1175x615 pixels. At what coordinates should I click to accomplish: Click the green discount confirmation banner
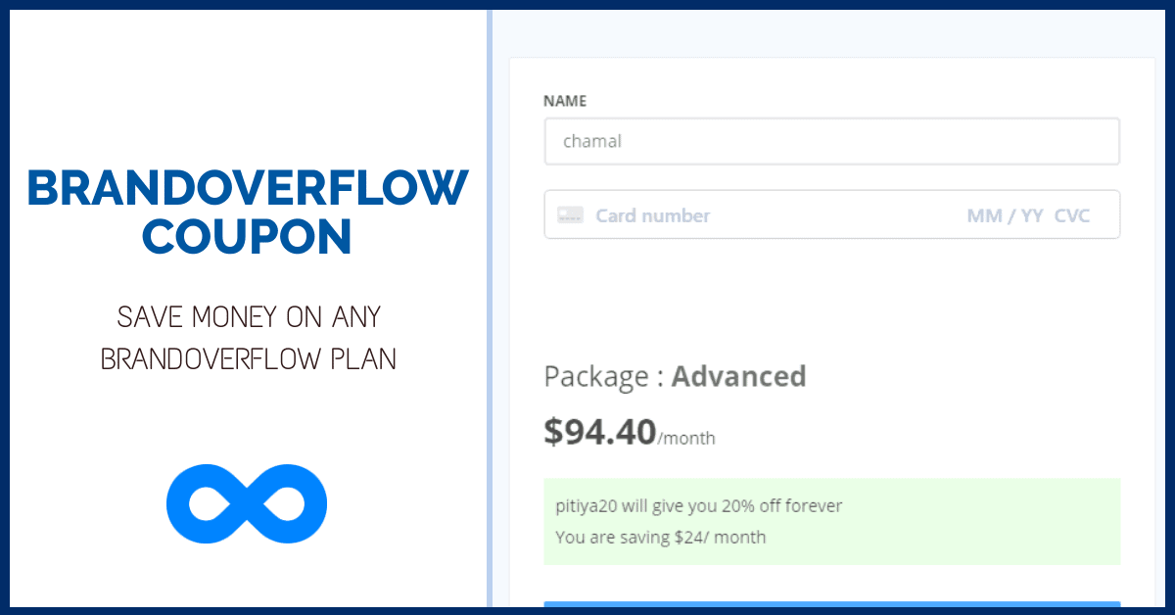pyautogui.click(x=831, y=521)
